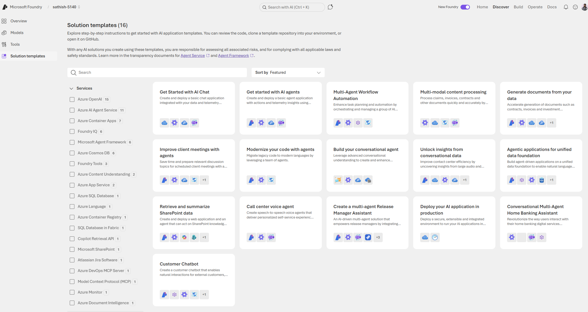Click the Models sidebar icon
588x312 pixels.
(x=4, y=33)
